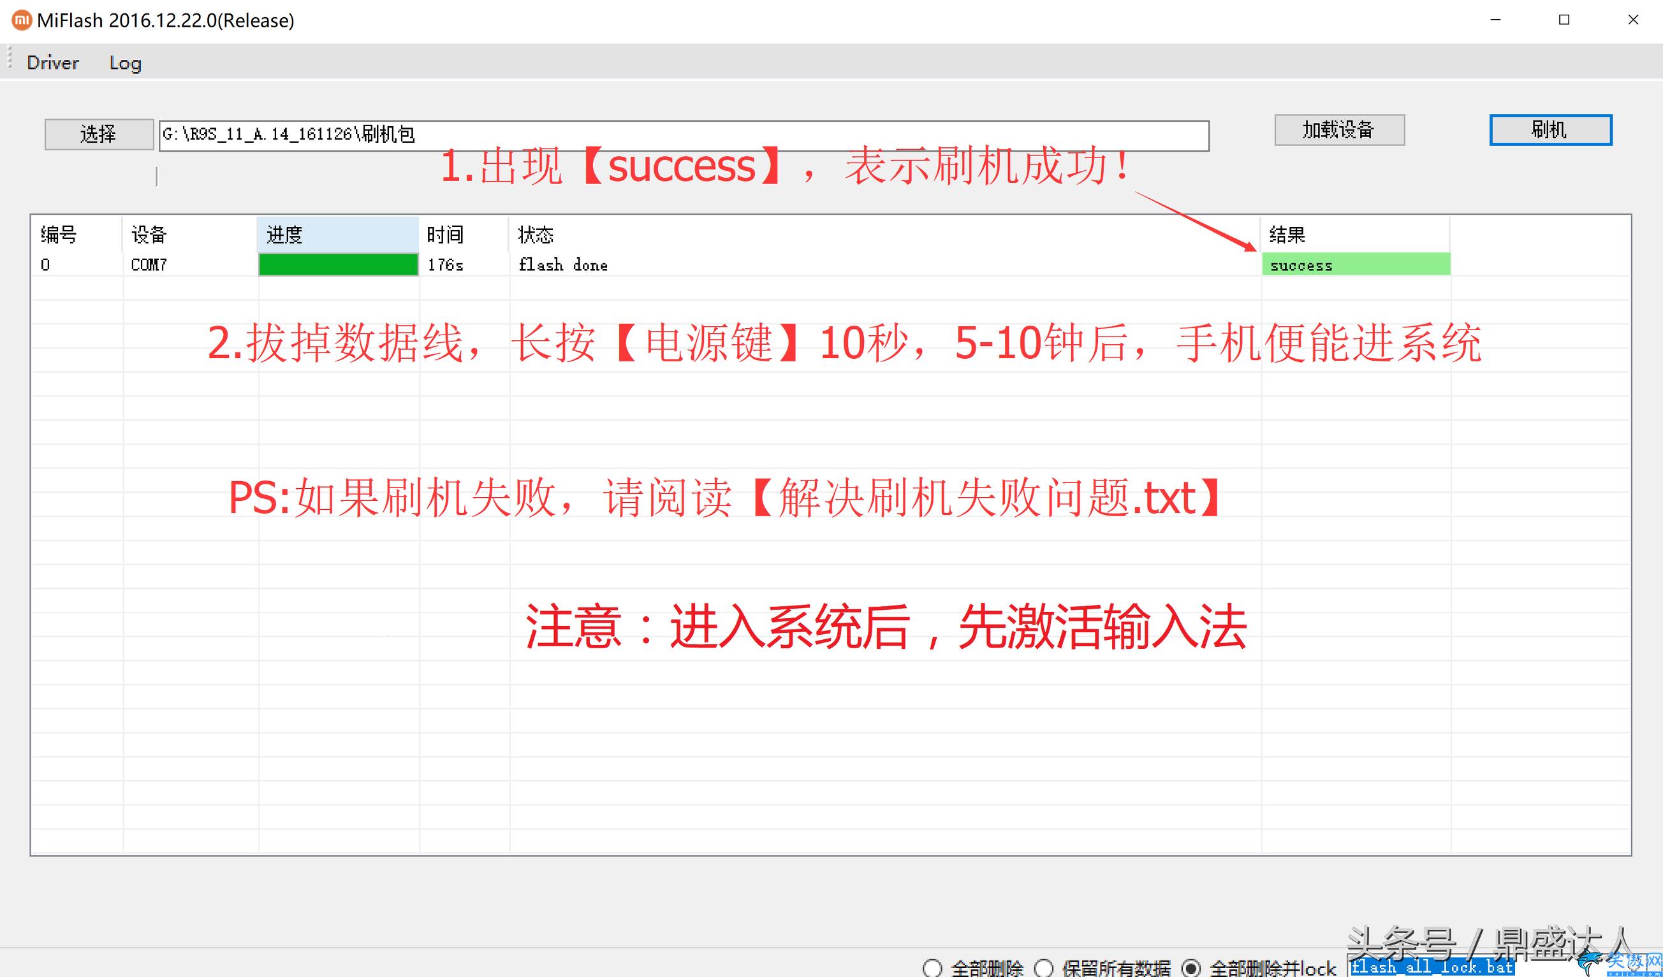Image resolution: width=1663 pixels, height=977 pixels.
Task: Maximize the MiFlash window
Action: pyautogui.click(x=1564, y=20)
